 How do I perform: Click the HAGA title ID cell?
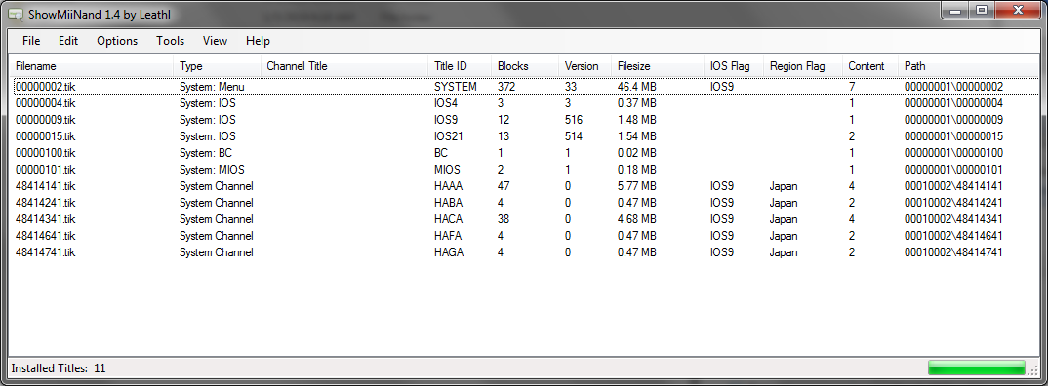click(x=449, y=252)
